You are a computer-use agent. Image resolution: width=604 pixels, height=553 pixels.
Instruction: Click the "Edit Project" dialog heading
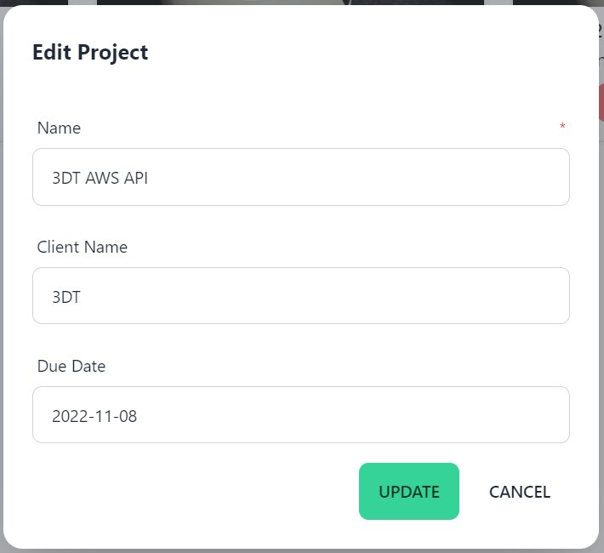coord(90,52)
